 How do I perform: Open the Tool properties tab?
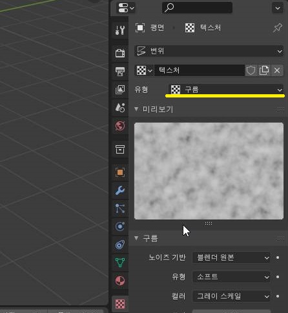[x=120, y=30]
